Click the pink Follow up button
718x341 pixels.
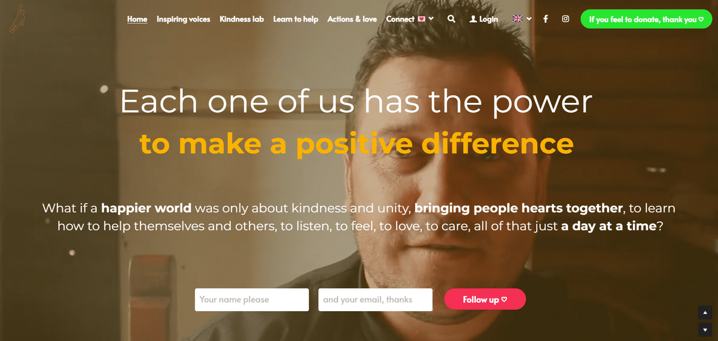pyautogui.click(x=485, y=299)
